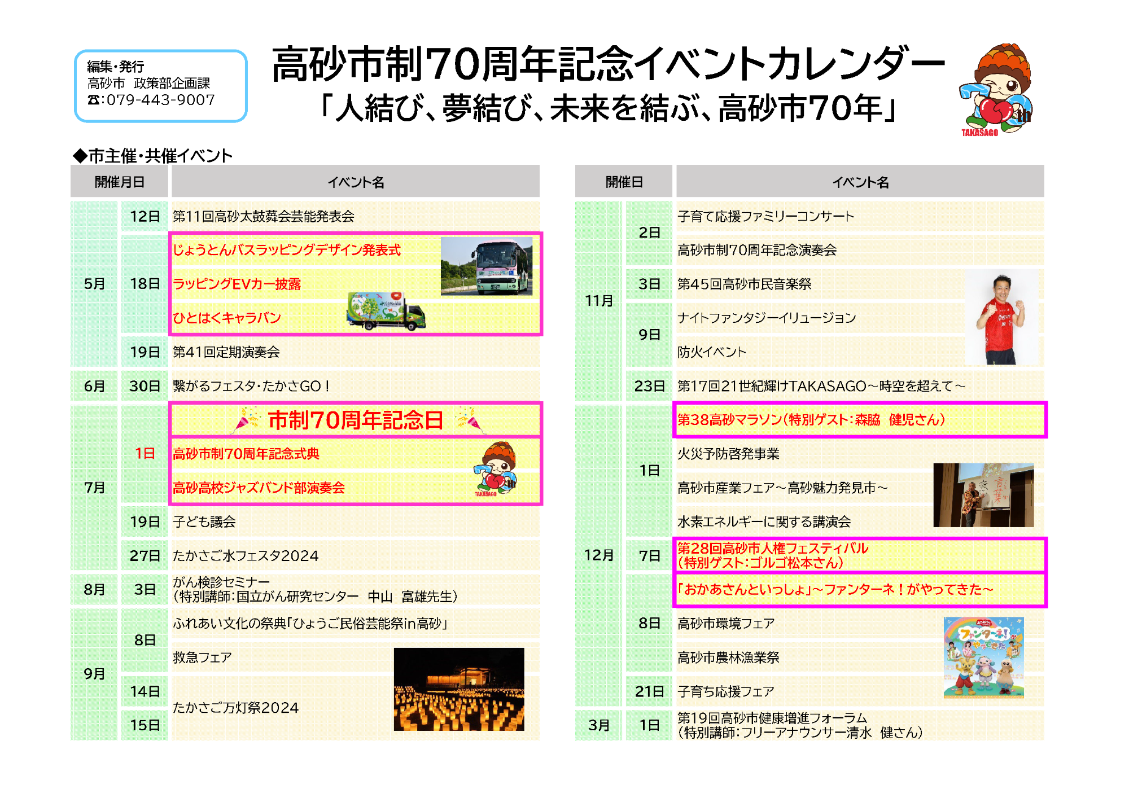Screen dimensions: 1129x798
Task: Click 第41回定期演奏会
Action: 226,352
